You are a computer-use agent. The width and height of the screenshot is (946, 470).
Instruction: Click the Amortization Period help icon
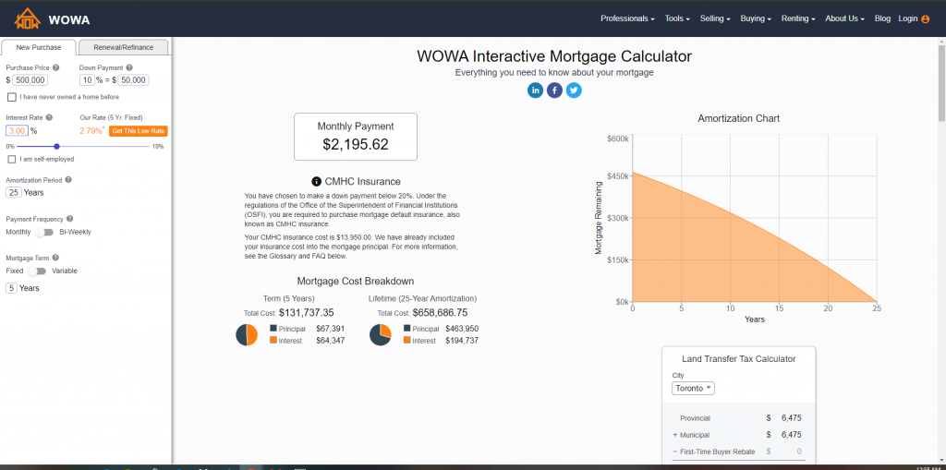pos(68,180)
